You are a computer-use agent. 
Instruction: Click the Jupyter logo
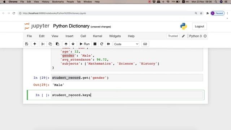point(37,26)
